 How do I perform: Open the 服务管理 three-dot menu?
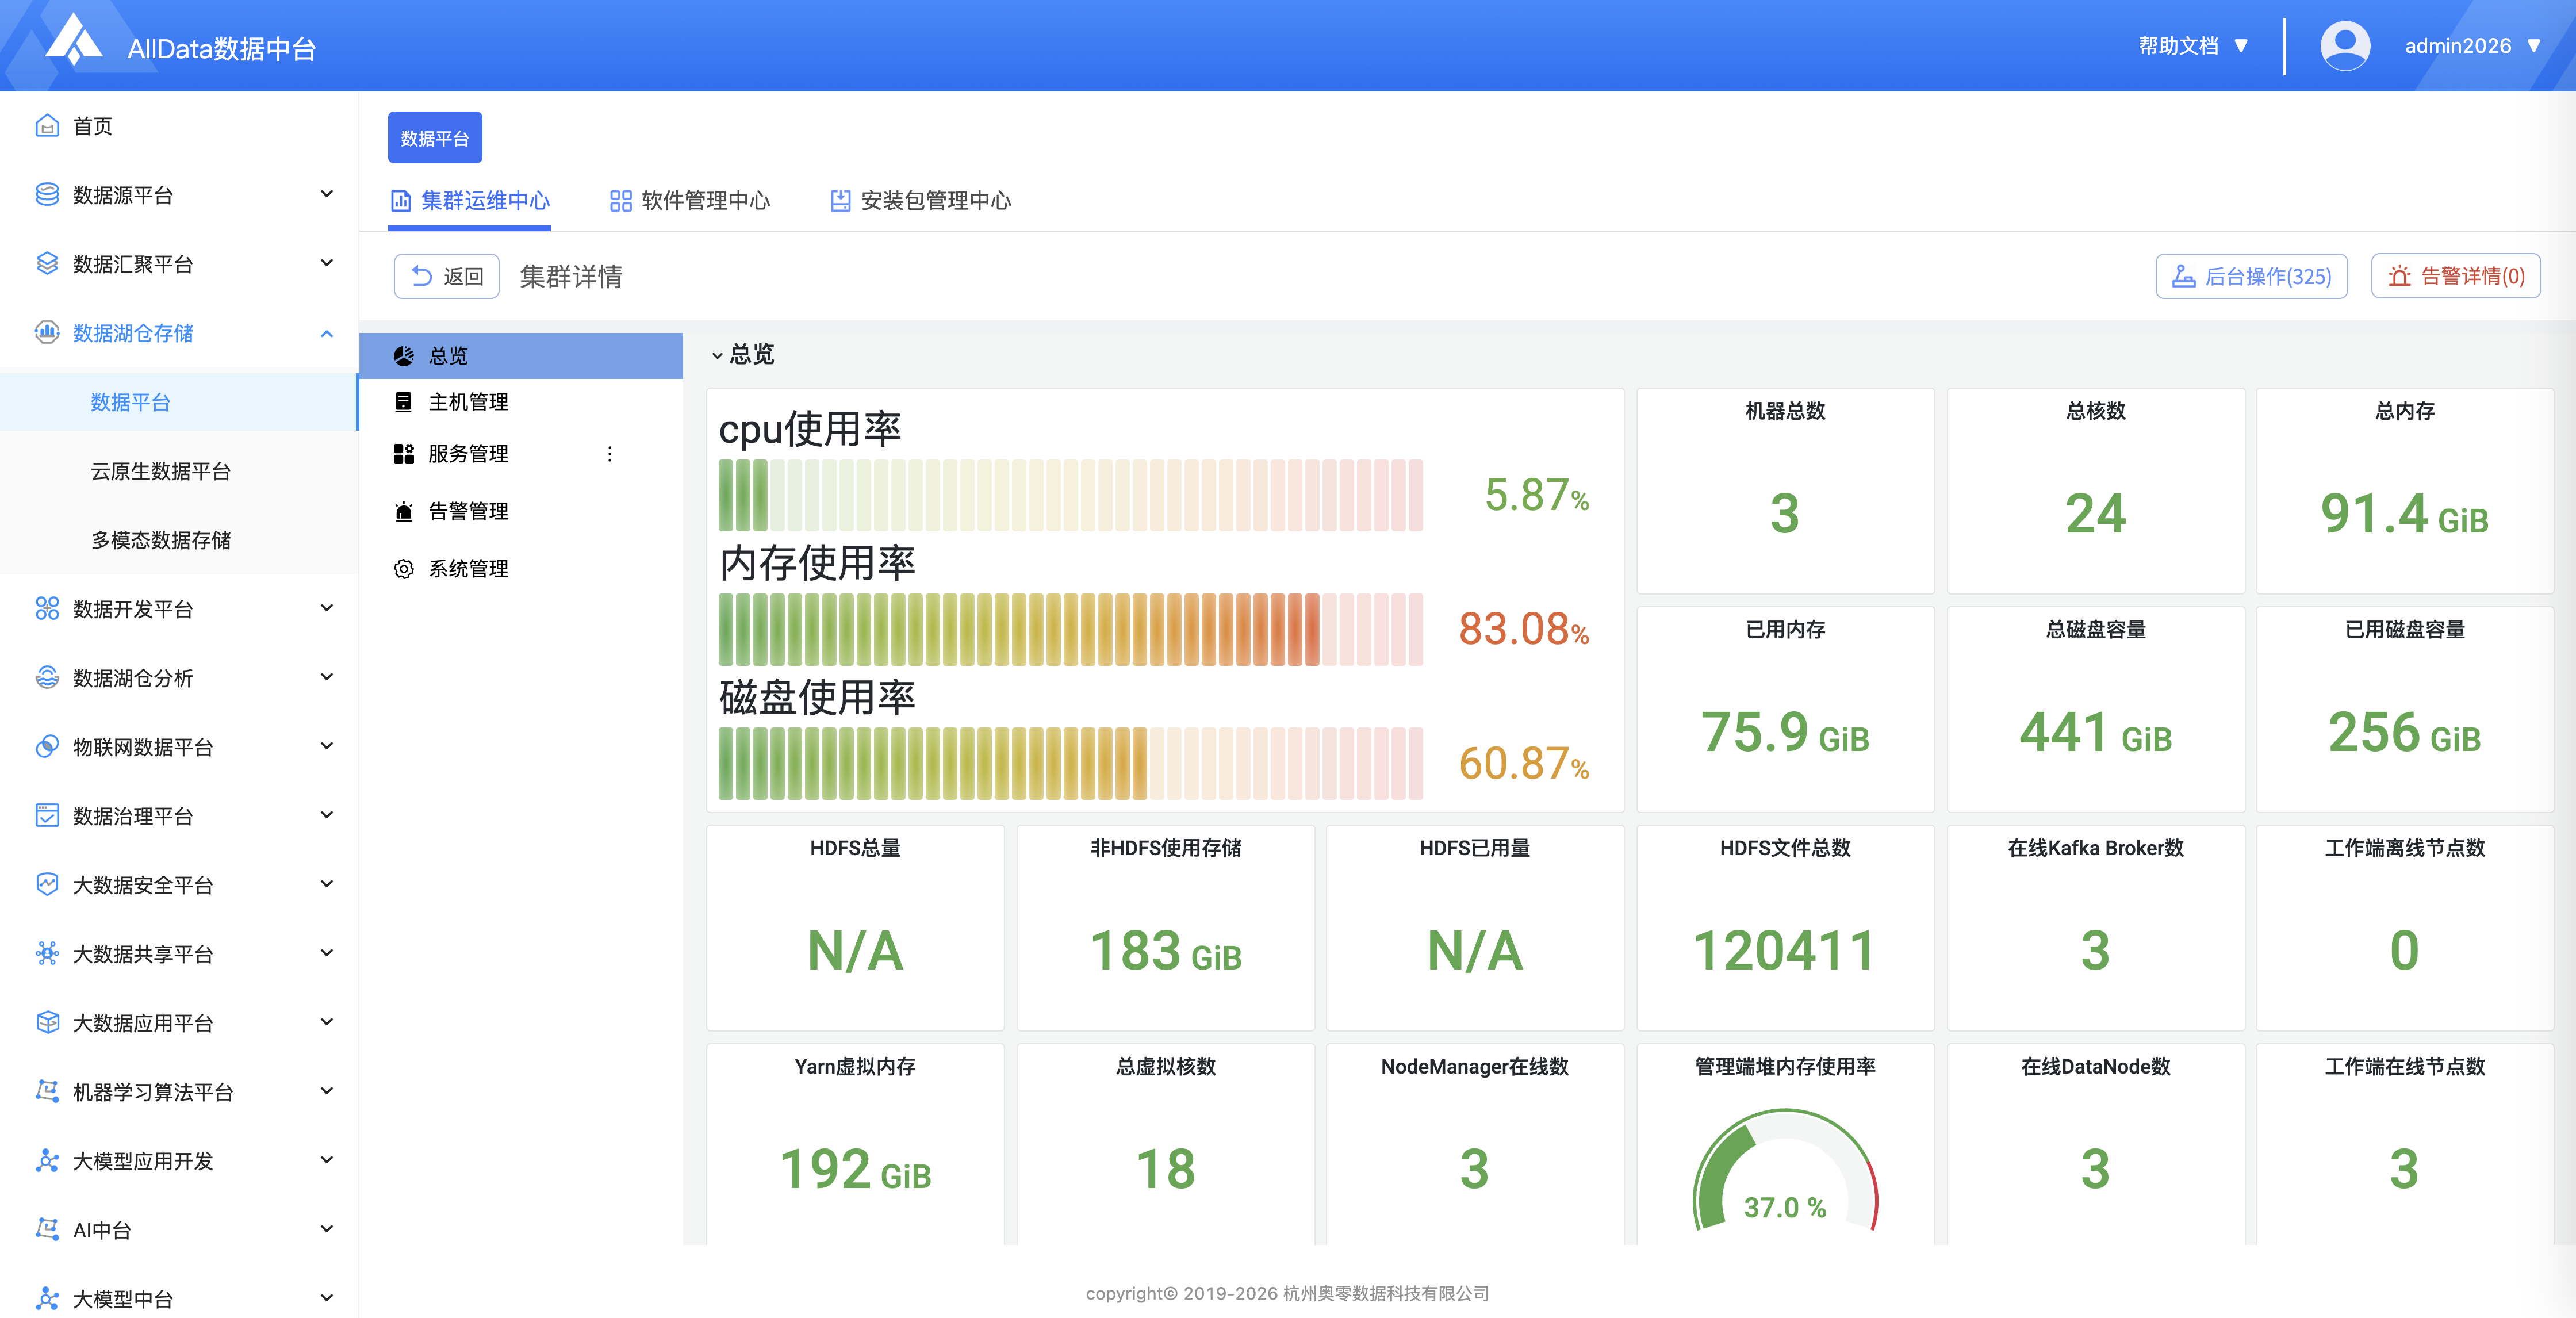(610, 454)
